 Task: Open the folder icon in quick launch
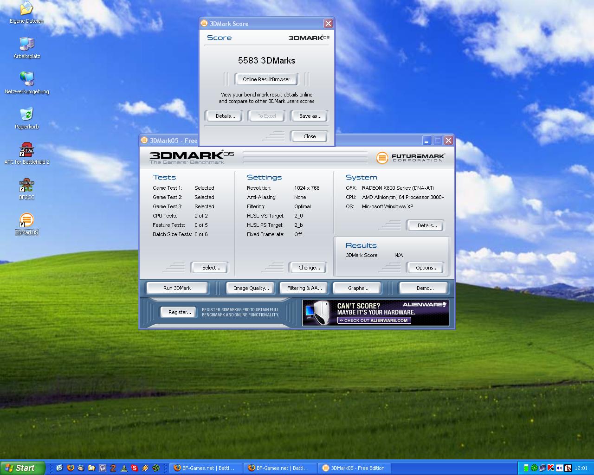pos(91,468)
